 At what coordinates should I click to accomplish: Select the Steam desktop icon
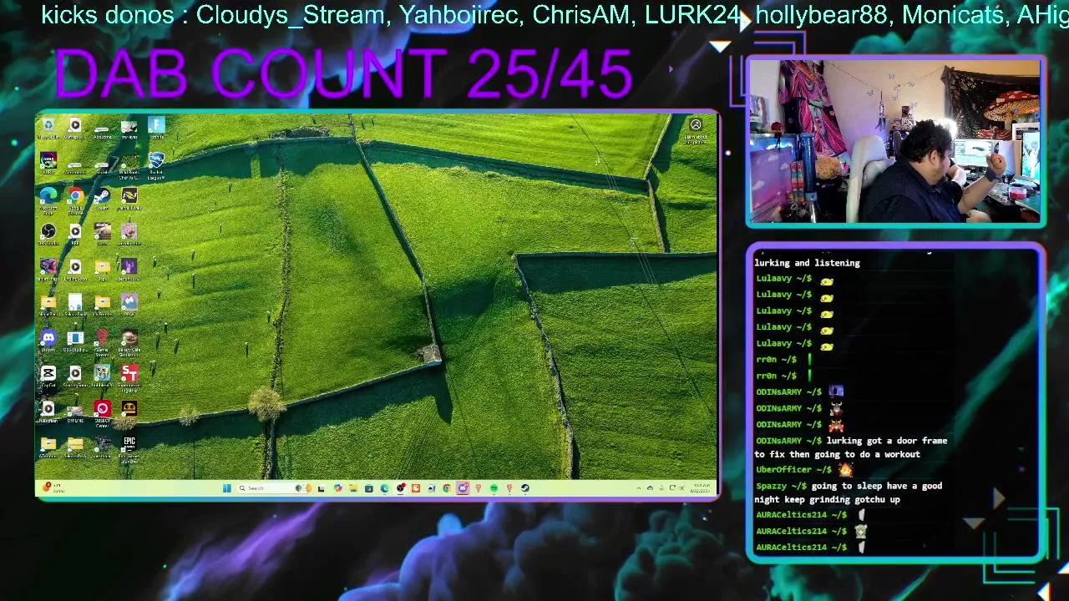[102, 199]
